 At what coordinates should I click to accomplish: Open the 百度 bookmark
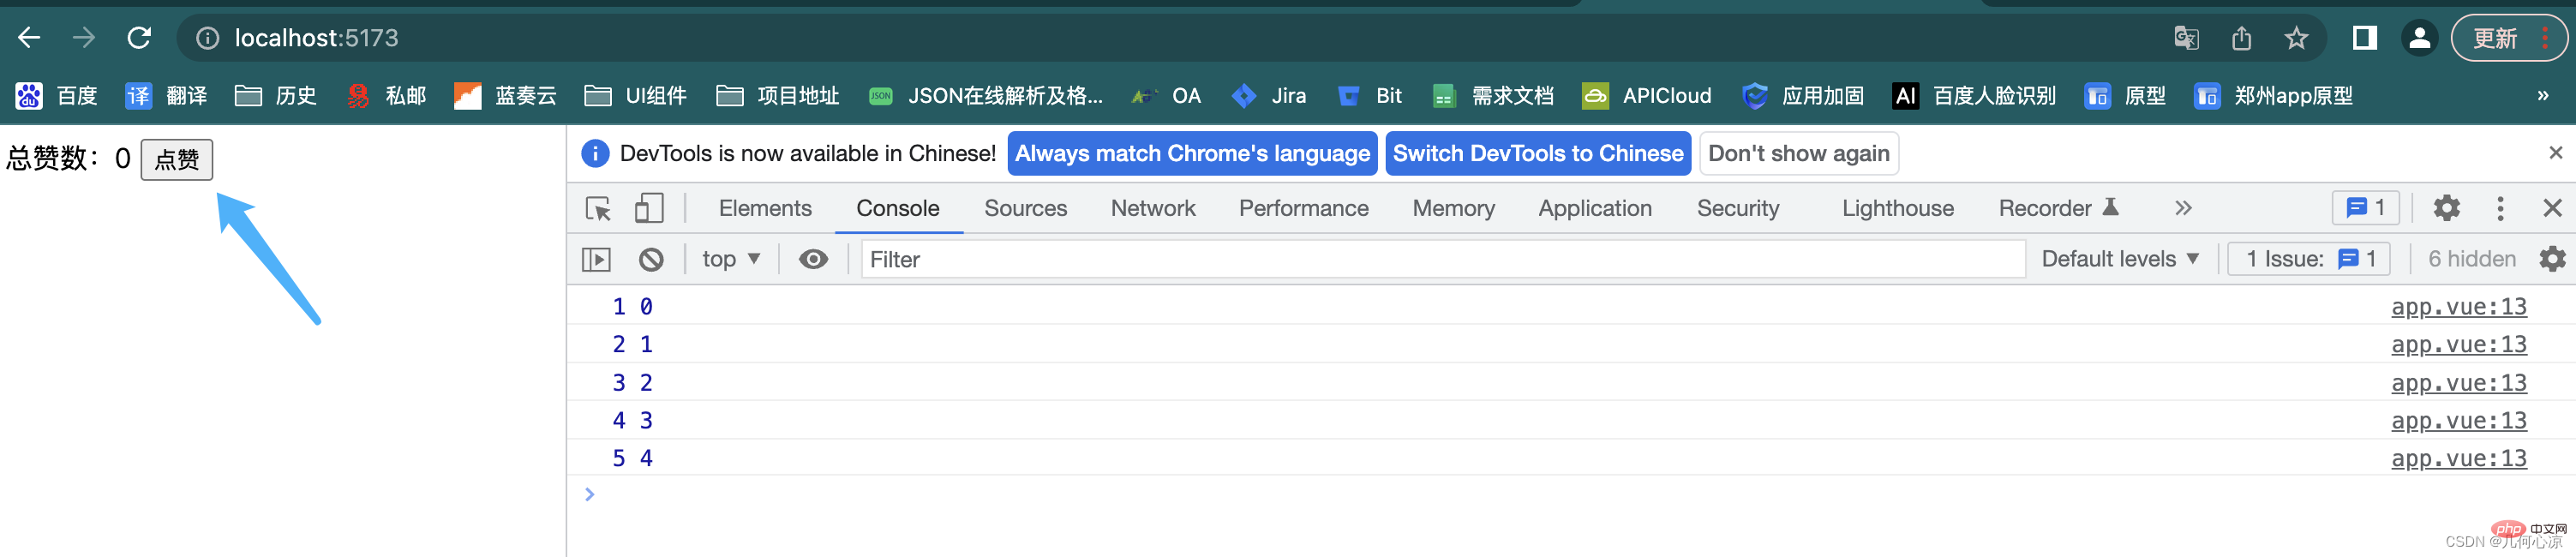coord(57,96)
